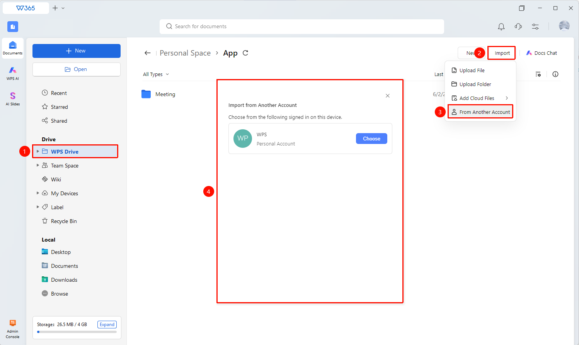Screen dimensions: 579x345
Task: Open the All Types filter dropdown
Action: point(156,74)
